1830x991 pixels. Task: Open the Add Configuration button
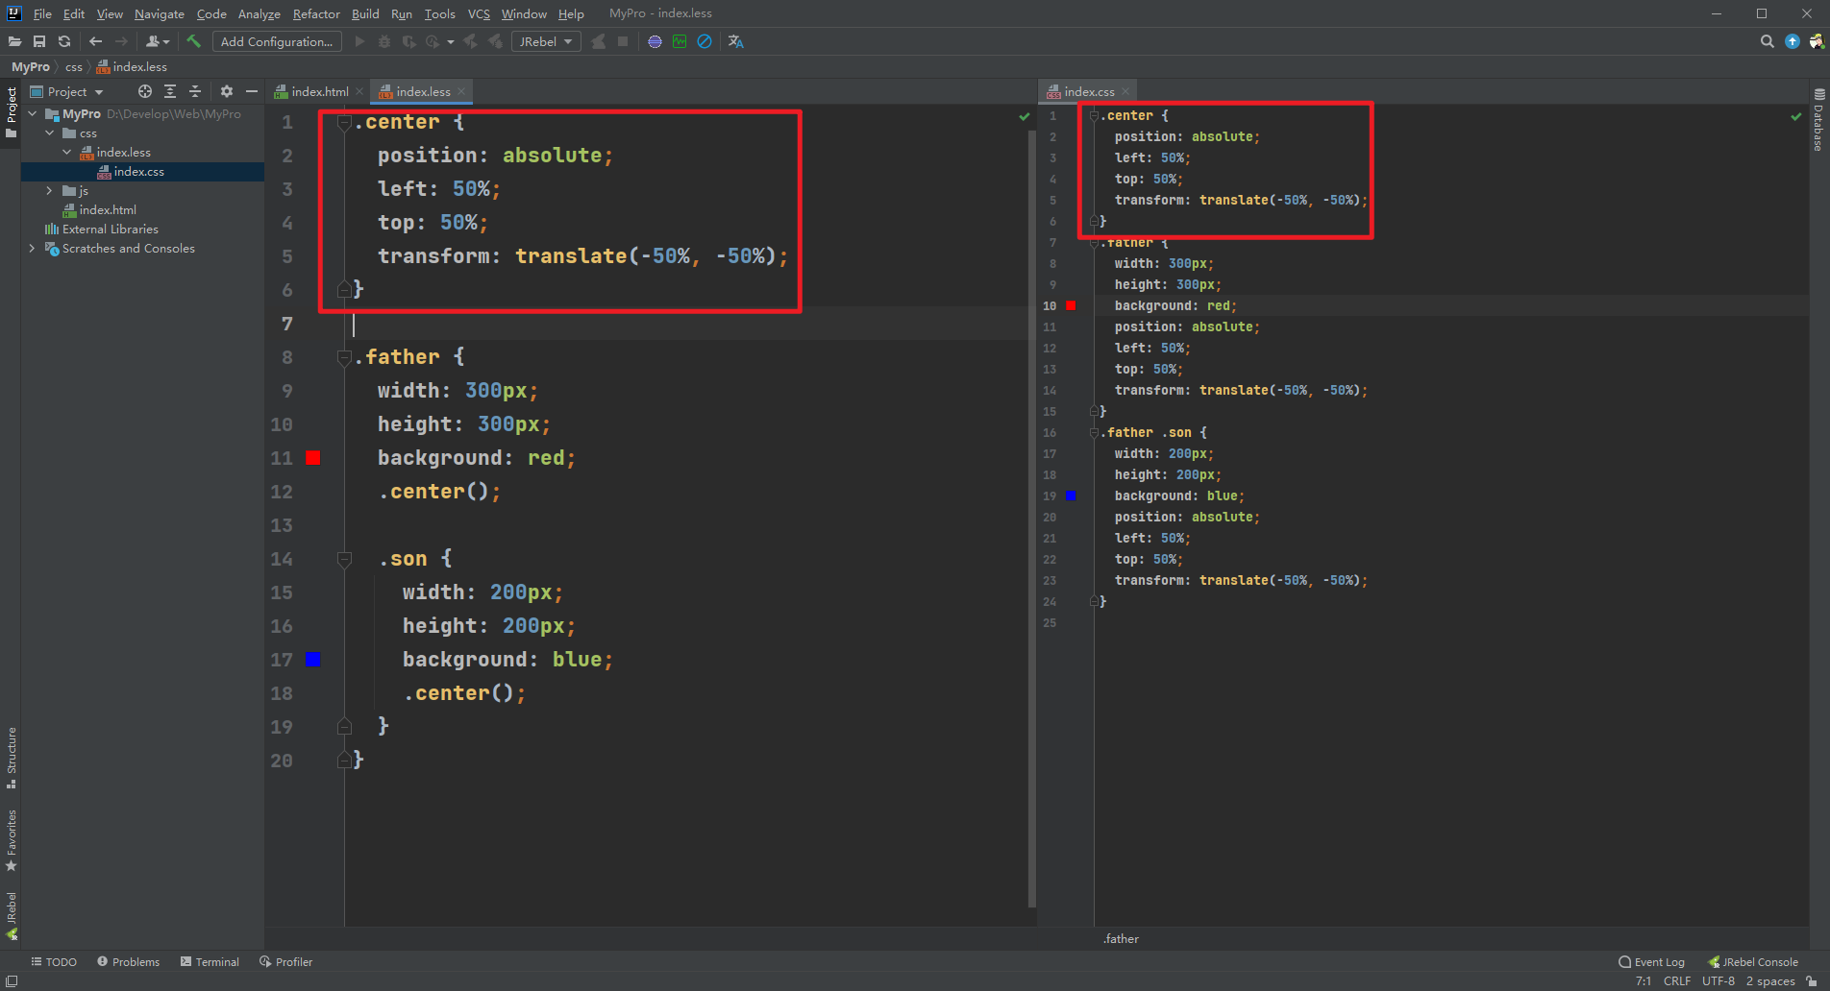pyautogui.click(x=277, y=41)
